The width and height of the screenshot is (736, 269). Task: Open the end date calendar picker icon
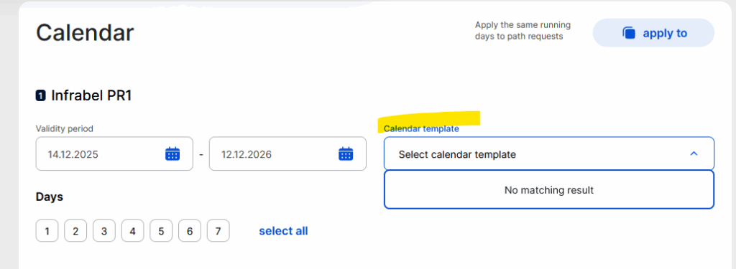[x=346, y=154]
